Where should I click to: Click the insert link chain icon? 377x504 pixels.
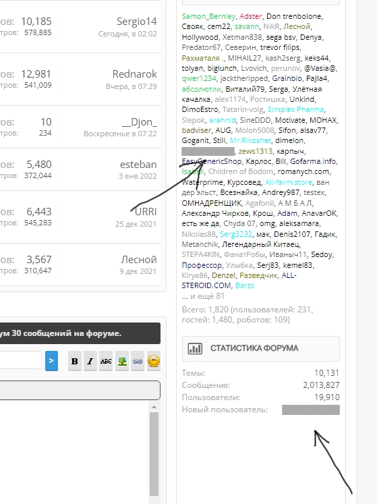(137, 361)
